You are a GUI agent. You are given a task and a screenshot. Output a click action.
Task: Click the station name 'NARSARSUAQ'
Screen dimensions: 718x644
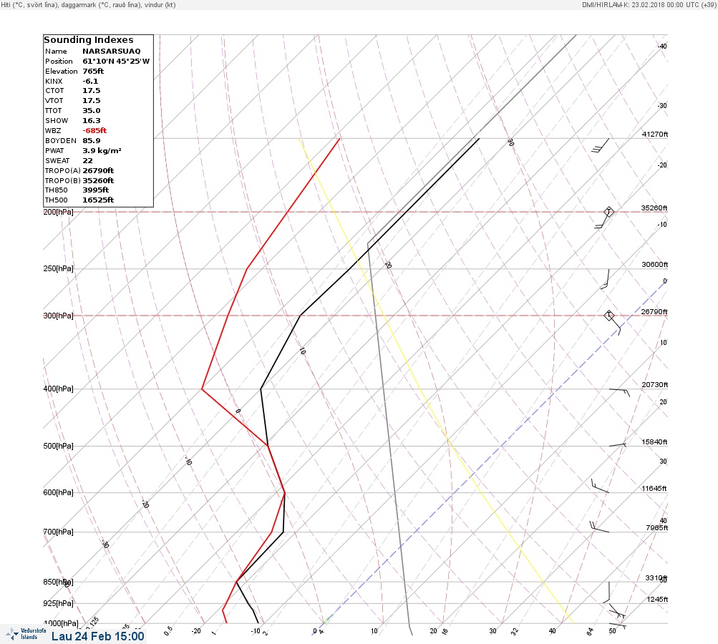coord(112,52)
